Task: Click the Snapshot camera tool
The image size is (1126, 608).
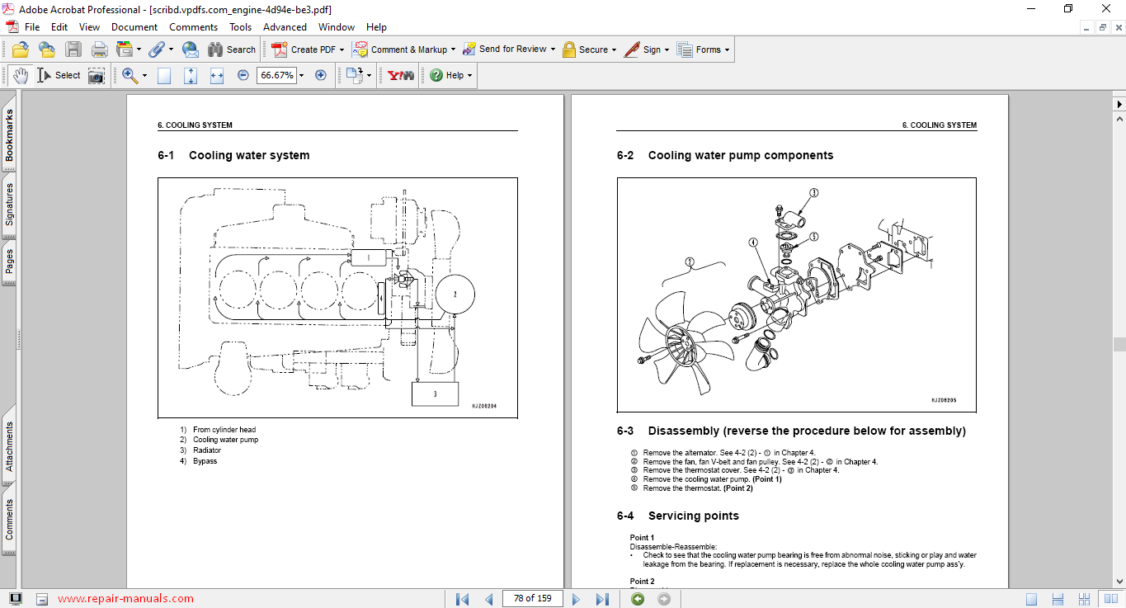Action: 97,75
